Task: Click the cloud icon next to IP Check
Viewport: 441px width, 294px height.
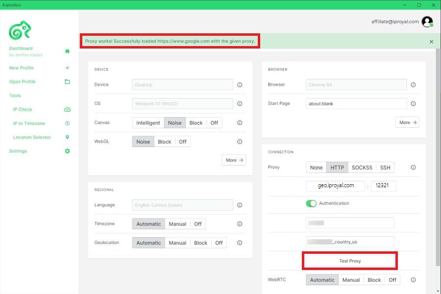Action: [67, 109]
